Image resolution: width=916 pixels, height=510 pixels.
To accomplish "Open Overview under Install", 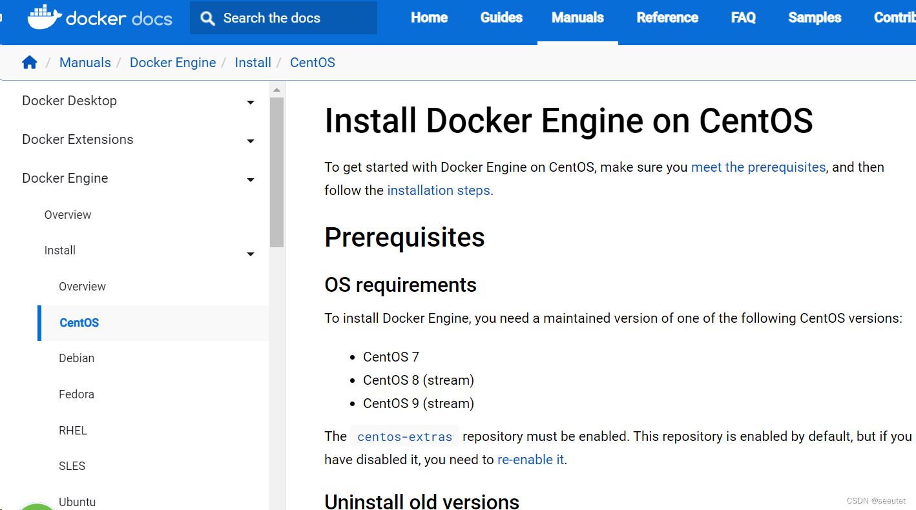I will pyautogui.click(x=82, y=287).
